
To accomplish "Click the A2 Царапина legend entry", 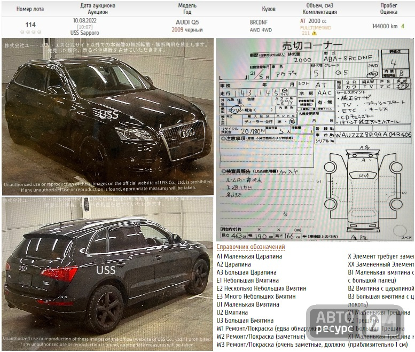I will click(x=234, y=264).
